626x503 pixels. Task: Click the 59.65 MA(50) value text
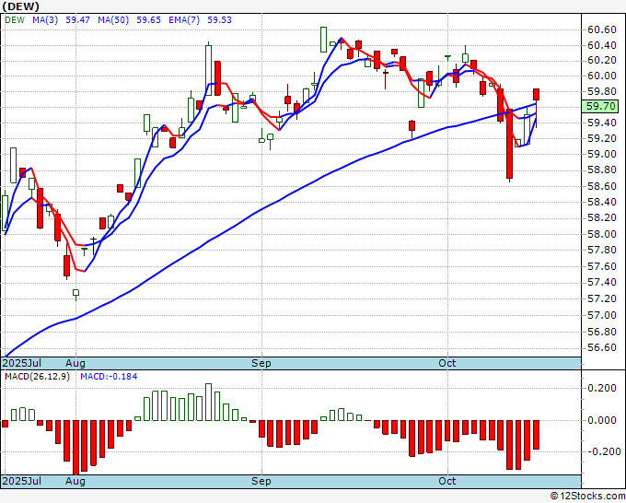[x=148, y=20]
